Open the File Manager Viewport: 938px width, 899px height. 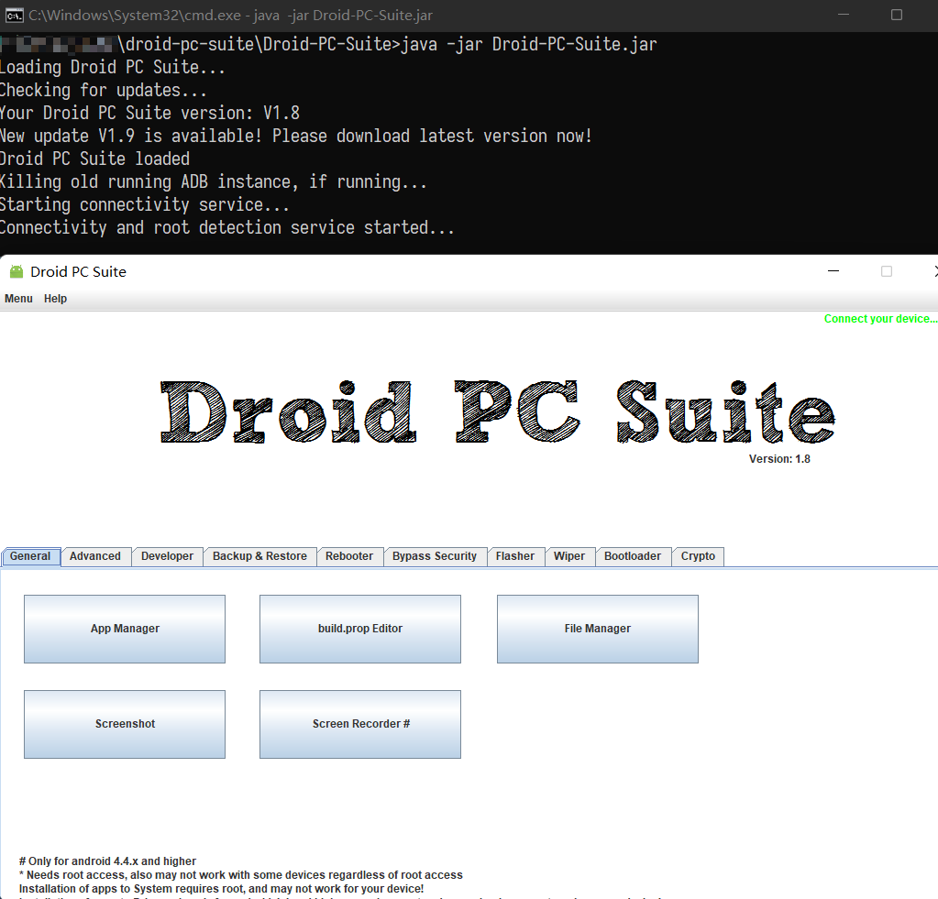click(598, 629)
